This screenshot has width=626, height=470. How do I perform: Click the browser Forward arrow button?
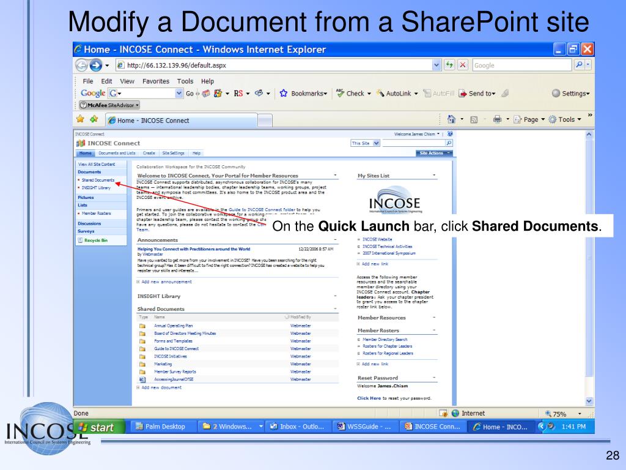point(96,65)
